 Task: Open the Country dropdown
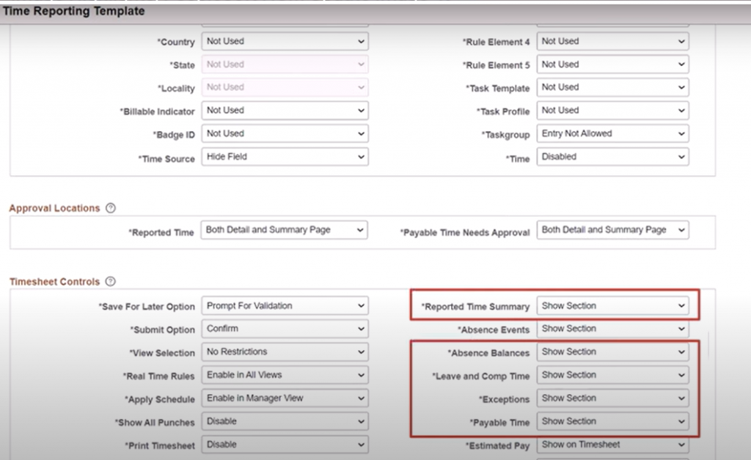pyautogui.click(x=285, y=41)
